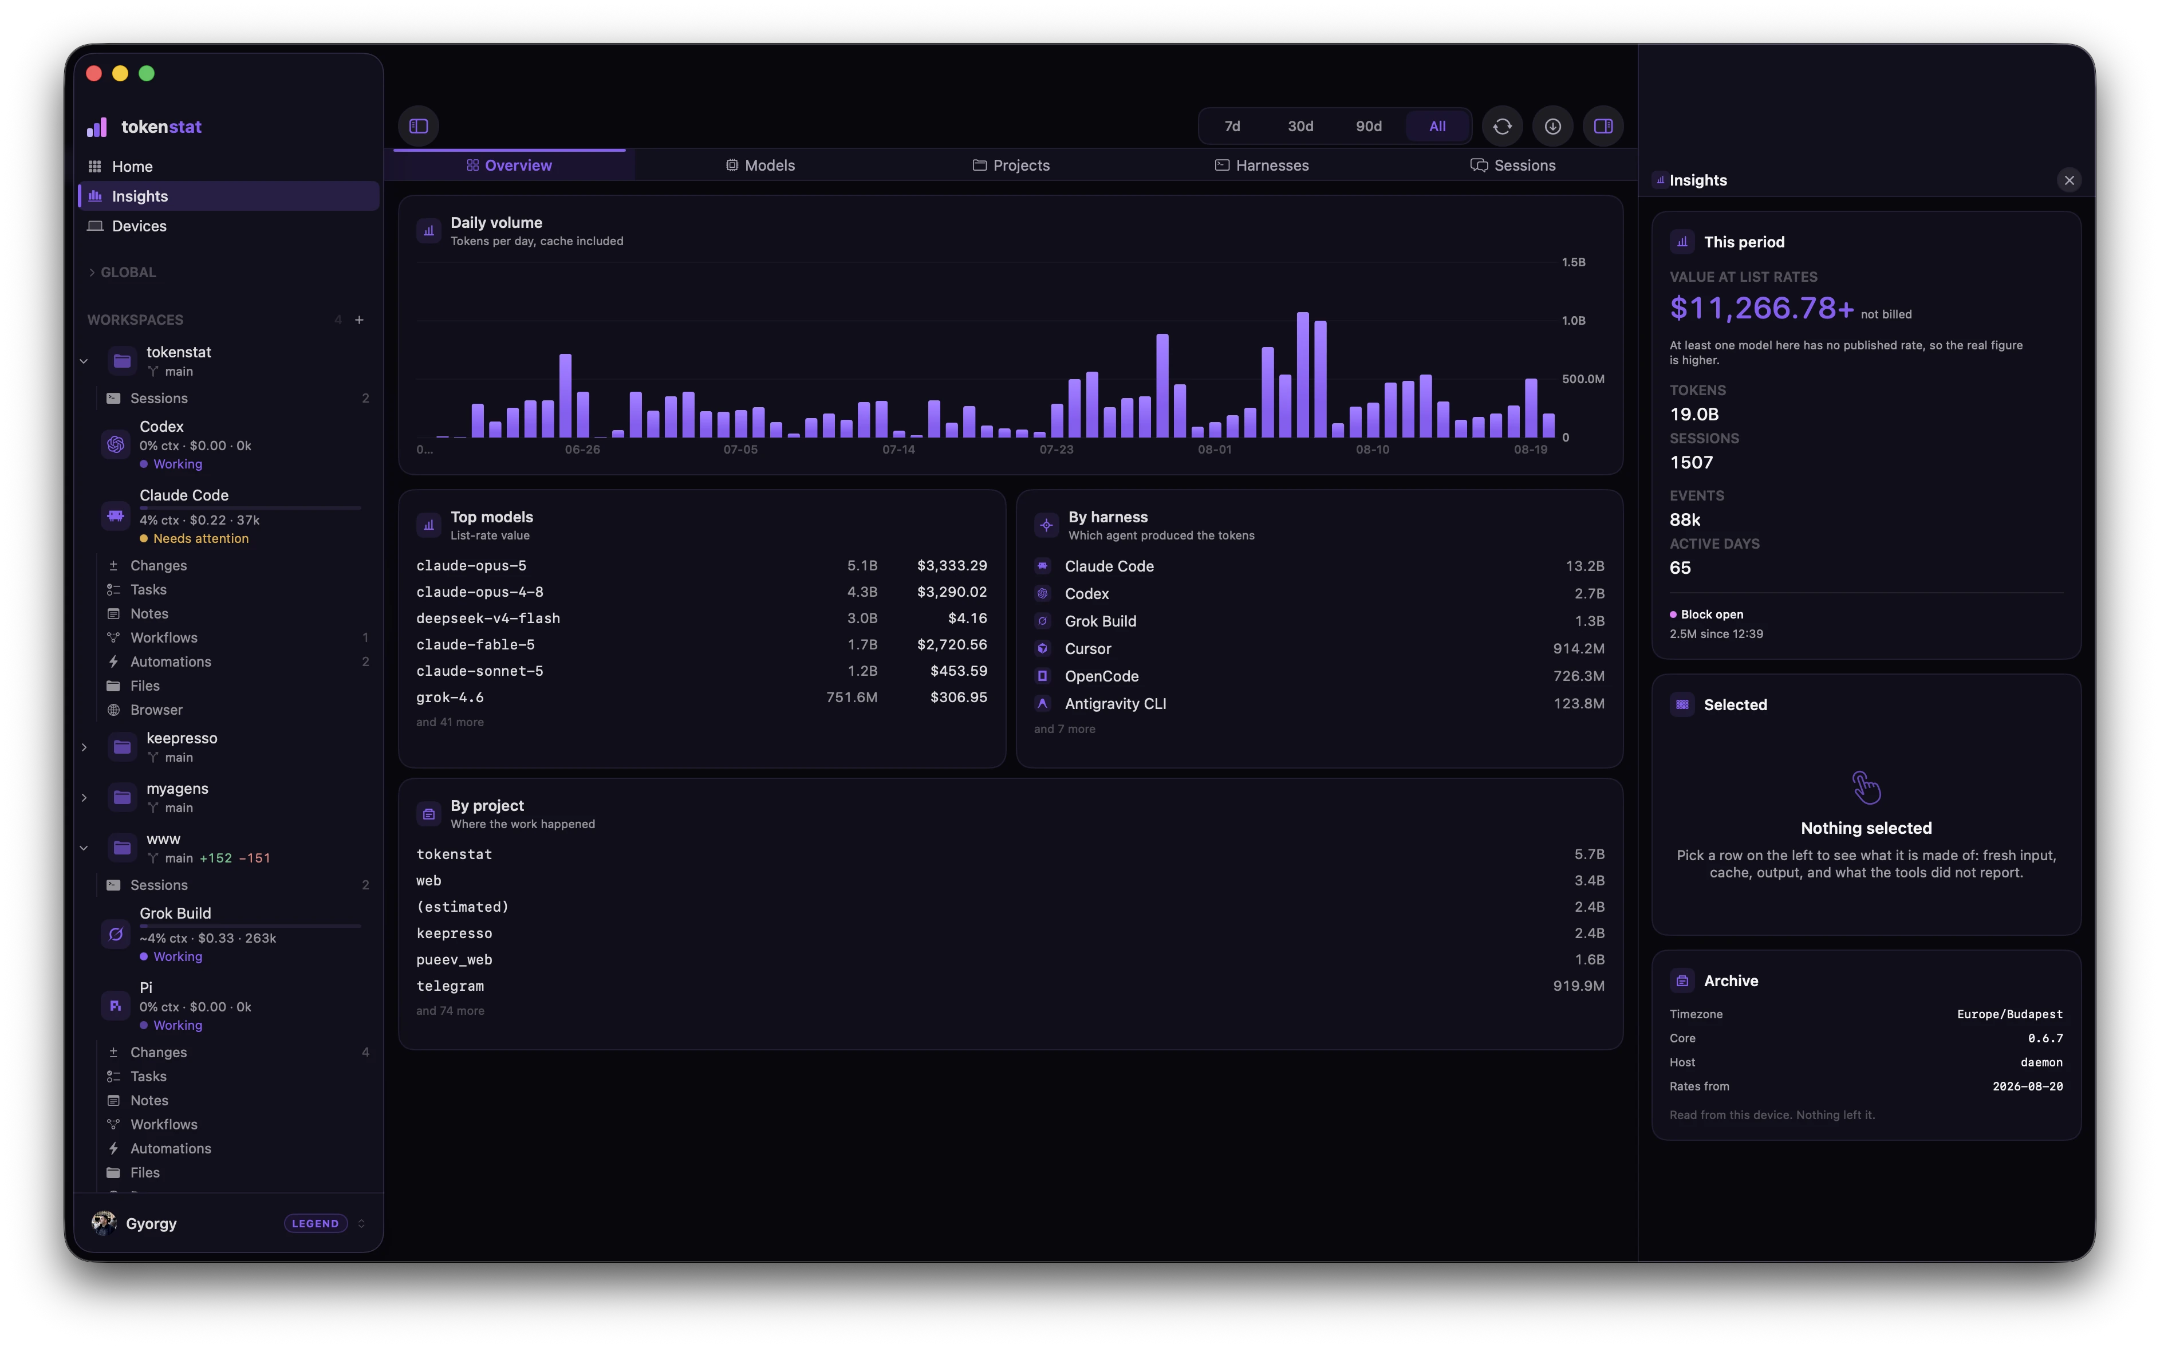Screen dimensions: 2160x1347
Task: Go to Home in sidebar
Action: click(229, 167)
